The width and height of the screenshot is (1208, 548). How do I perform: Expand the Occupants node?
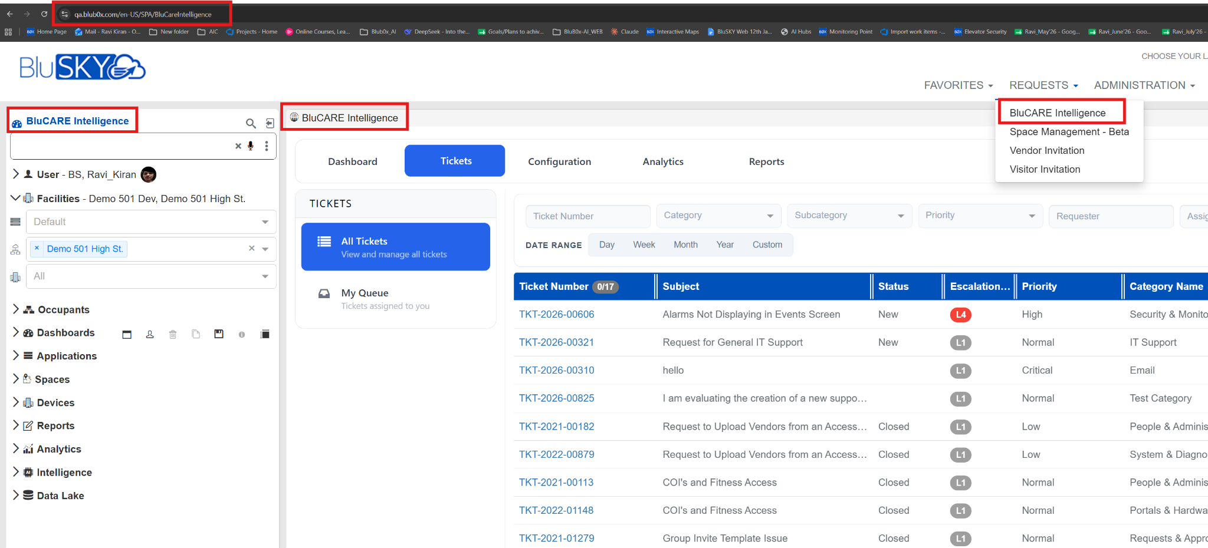[16, 309]
